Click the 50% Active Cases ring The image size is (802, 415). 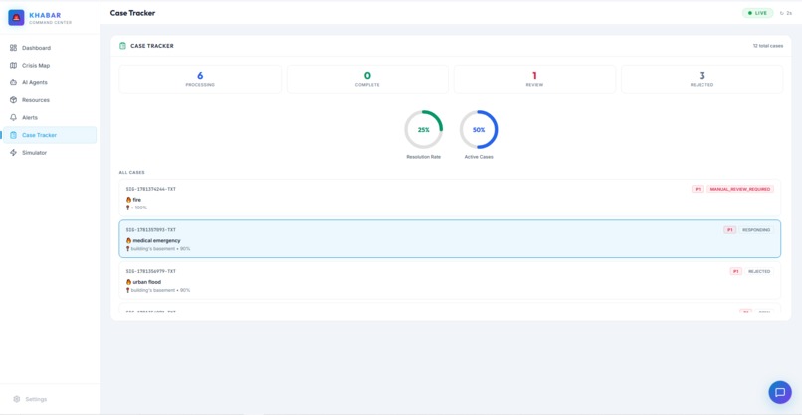click(x=479, y=130)
